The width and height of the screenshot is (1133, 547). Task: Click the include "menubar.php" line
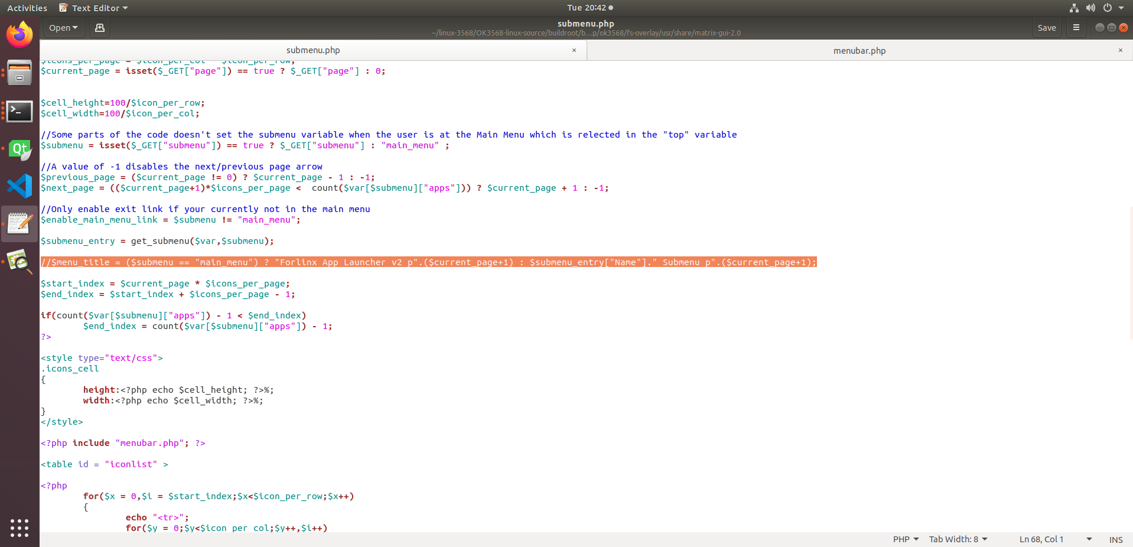123,443
